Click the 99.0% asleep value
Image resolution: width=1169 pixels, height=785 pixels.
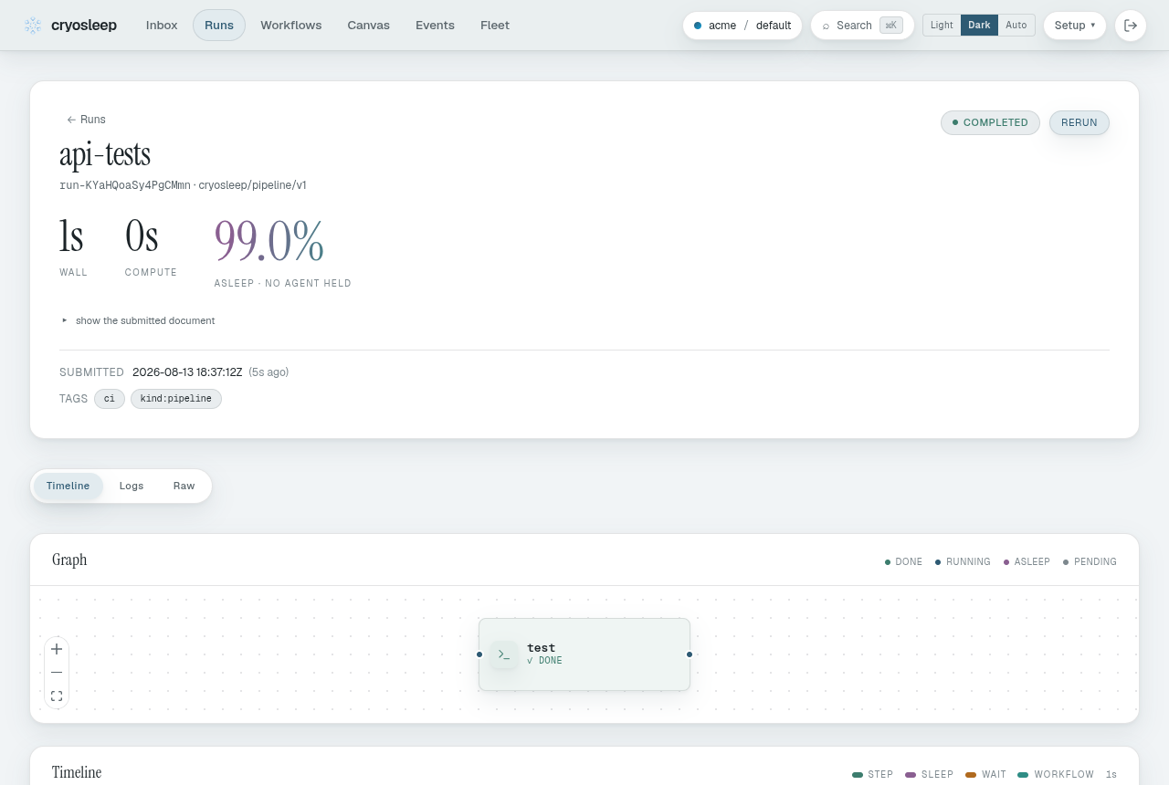[269, 241]
